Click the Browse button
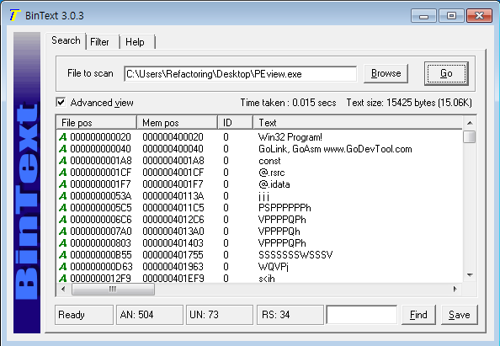The width and height of the screenshot is (500, 346). tap(386, 74)
